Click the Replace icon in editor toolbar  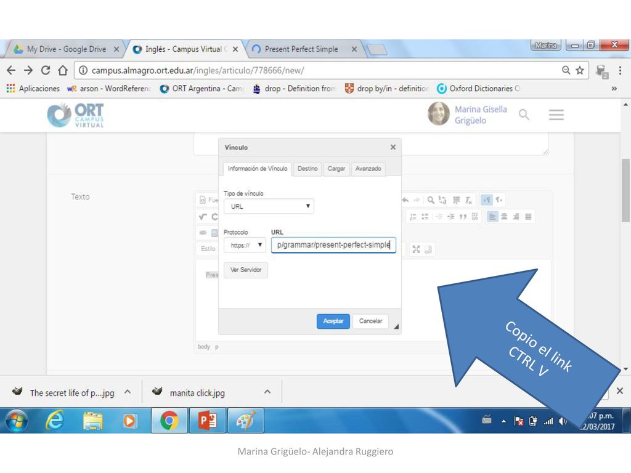click(442, 200)
